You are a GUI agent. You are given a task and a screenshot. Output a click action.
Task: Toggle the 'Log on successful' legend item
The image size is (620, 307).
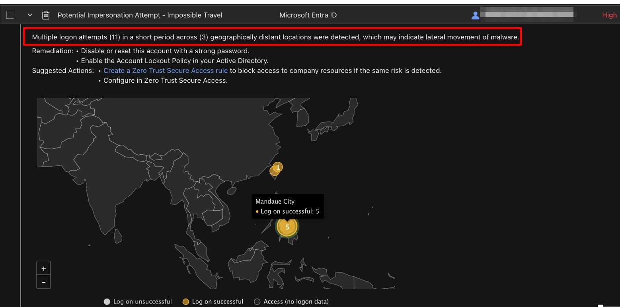[x=213, y=301]
